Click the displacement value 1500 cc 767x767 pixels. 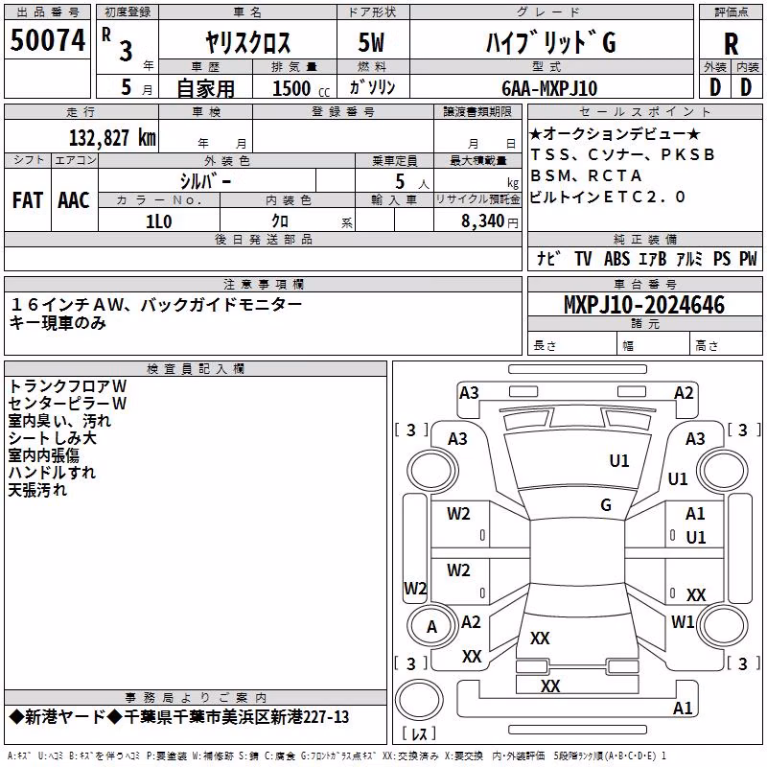pyautogui.click(x=301, y=88)
